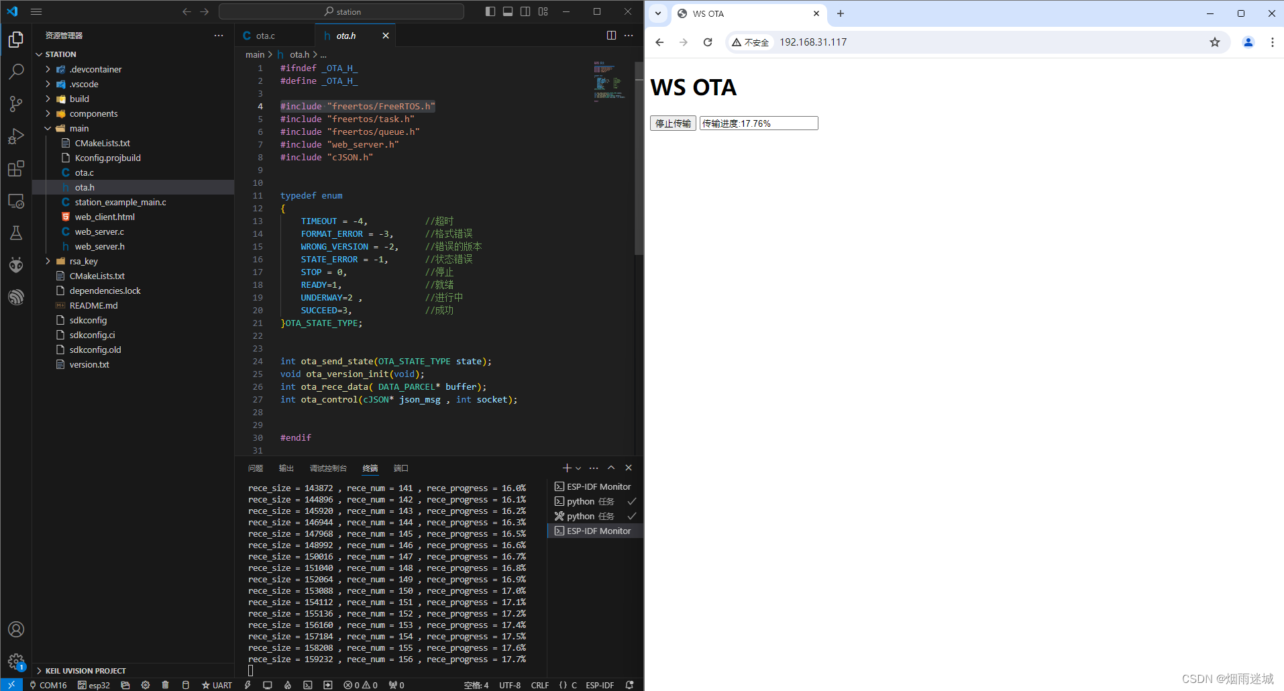1284x691 pixels.
Task: Open the Manage gear in activity bar
Action: 16,661
